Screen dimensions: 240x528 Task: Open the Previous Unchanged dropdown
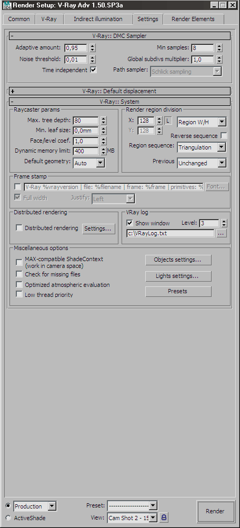pos(202,163)
